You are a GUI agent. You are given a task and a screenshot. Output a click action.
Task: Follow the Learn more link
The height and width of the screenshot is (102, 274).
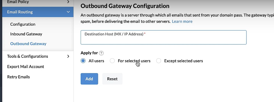(182, 21)
